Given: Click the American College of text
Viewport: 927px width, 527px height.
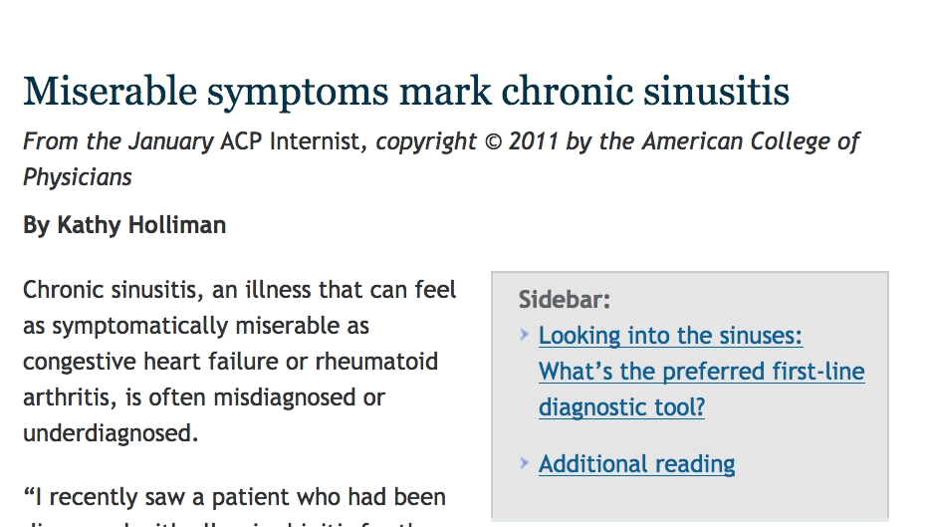Looking at the screenshot, I should (x=751, y=141).
